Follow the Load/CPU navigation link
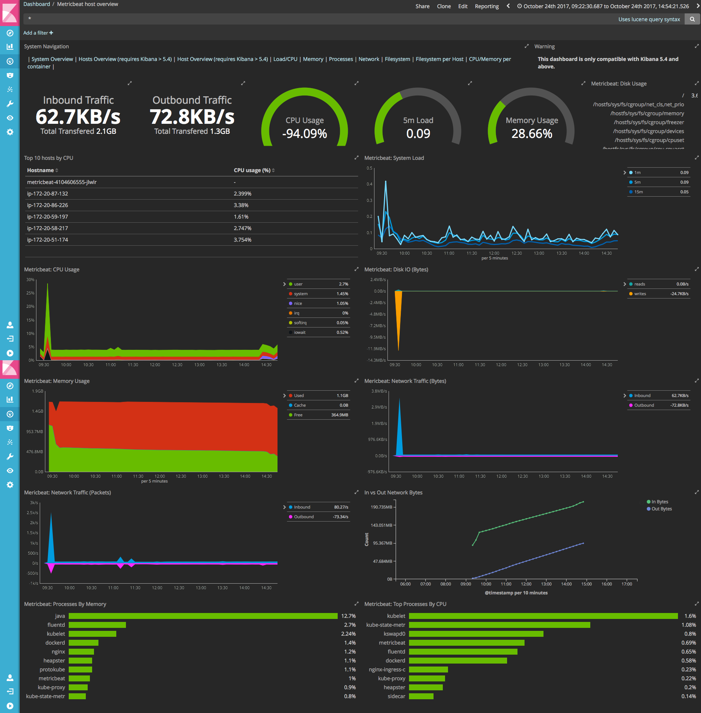701x713 pixels. [285, 59]
